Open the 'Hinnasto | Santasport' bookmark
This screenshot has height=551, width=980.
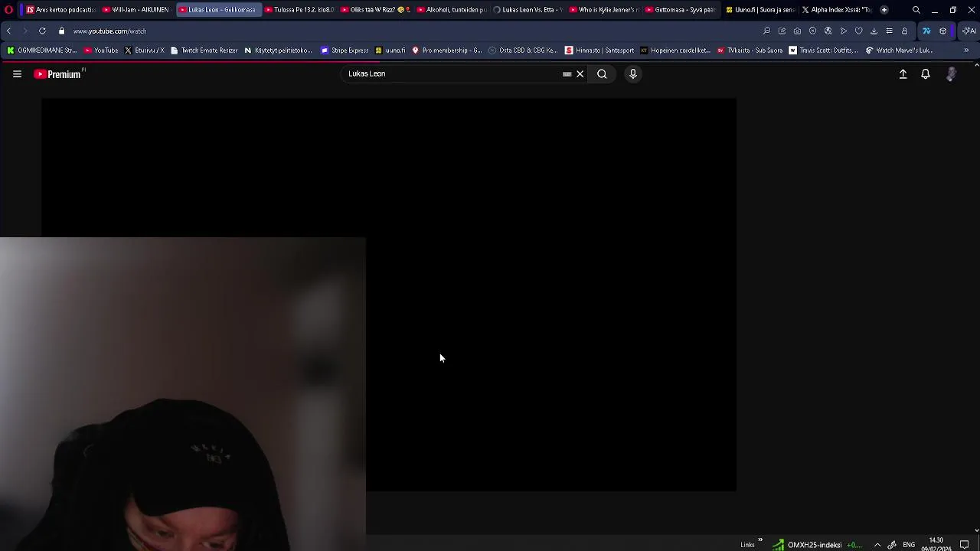tap(599, 51)
